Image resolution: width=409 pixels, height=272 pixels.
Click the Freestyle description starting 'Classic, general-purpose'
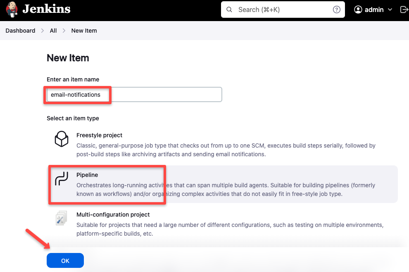point(226,150)
